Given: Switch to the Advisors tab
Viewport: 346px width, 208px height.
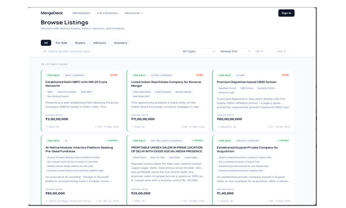Looking at the screenshot, I should point(99,42).
